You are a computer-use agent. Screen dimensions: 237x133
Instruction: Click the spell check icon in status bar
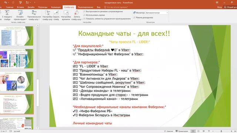pyautogui.click(x=11, y=131)
